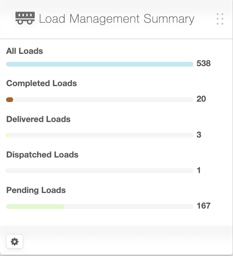
Task: Open the Dispatched Loads label
Action: [42, 155]
